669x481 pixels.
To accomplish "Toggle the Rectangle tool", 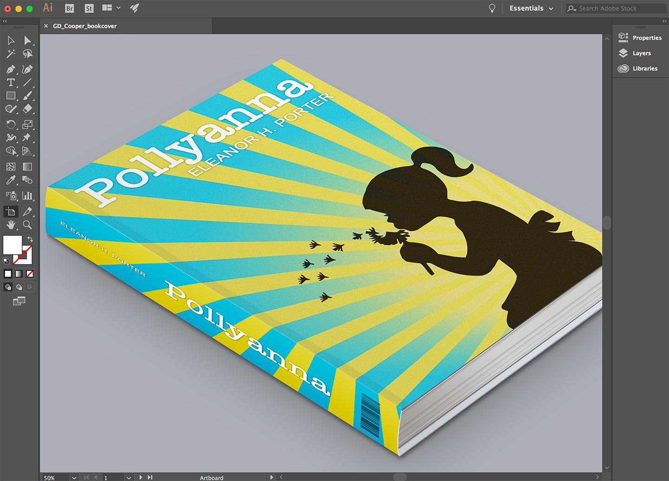I will (10, 96).
